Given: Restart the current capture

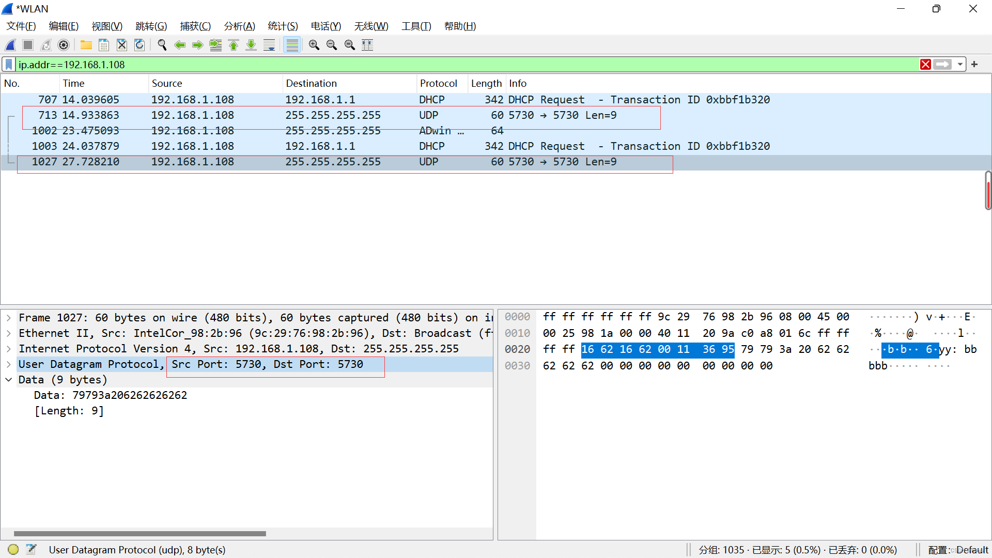Looking at the screenshot, I should tap(46, 45).
